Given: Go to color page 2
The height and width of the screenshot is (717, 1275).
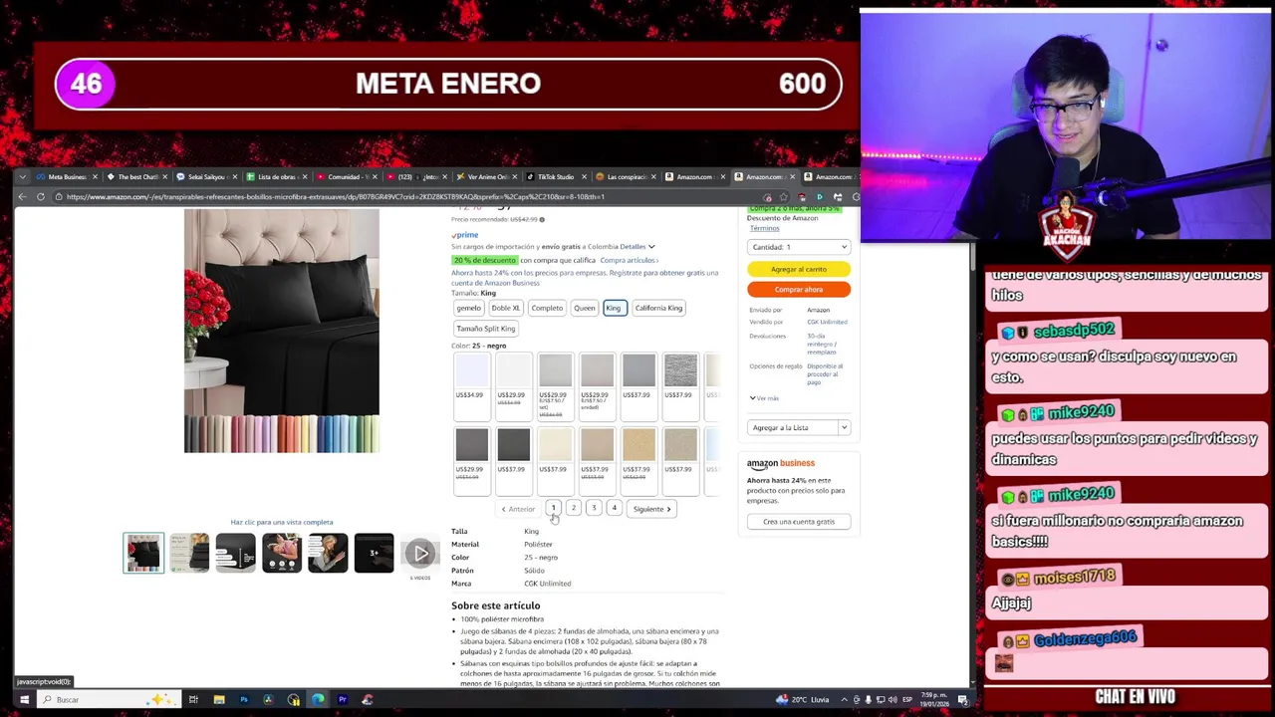Looking at the screenshot, I should click(x=574, y=509).
